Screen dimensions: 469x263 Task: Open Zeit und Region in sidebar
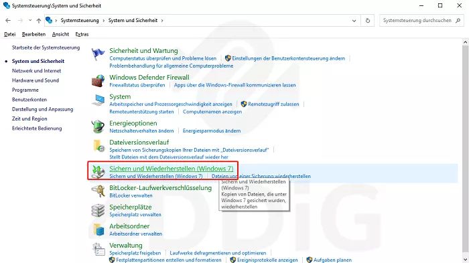29,118
